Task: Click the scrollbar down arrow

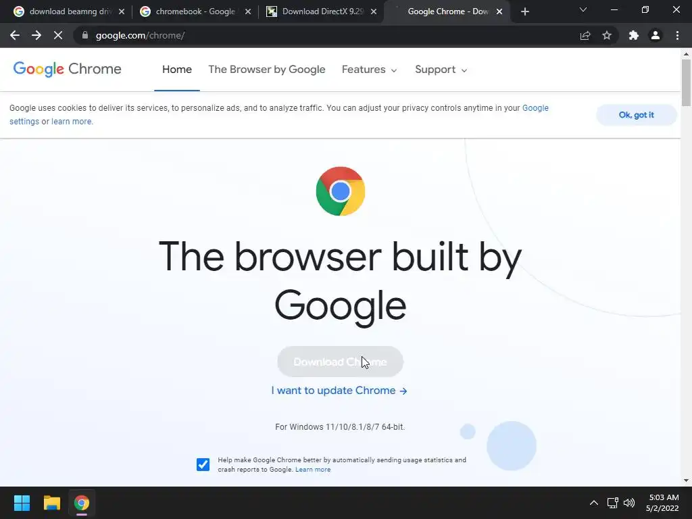Action: pos(686,480)
